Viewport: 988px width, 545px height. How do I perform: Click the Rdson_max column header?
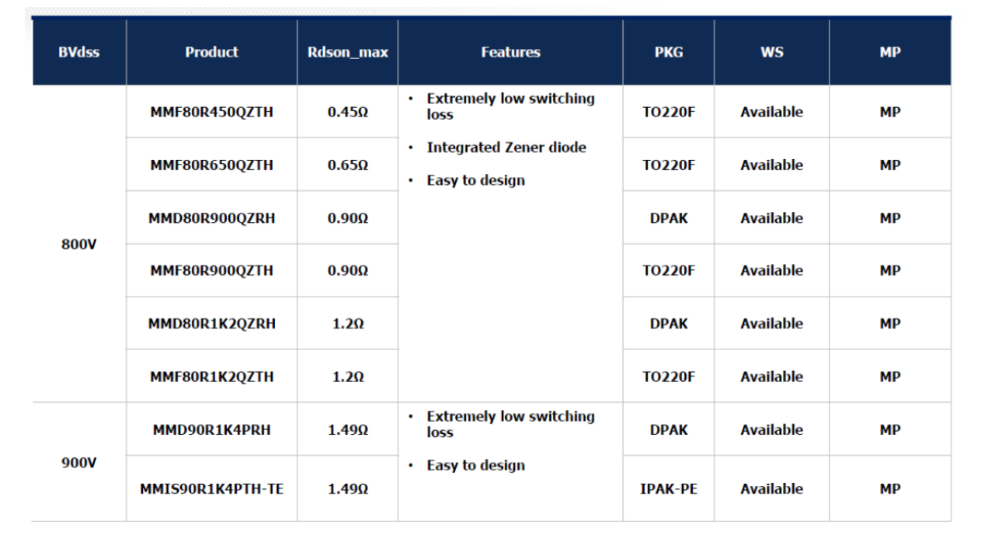click(347, 53)
